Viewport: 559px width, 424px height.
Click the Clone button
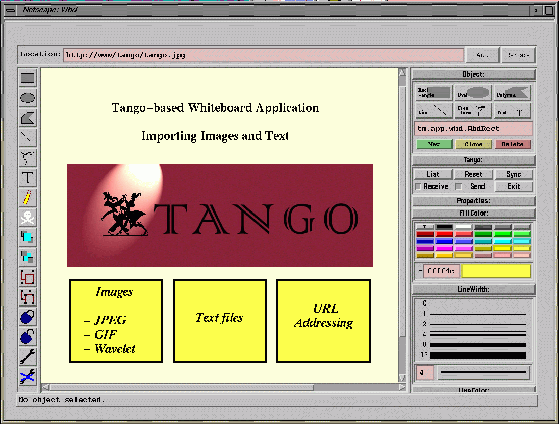pos(473,144)
